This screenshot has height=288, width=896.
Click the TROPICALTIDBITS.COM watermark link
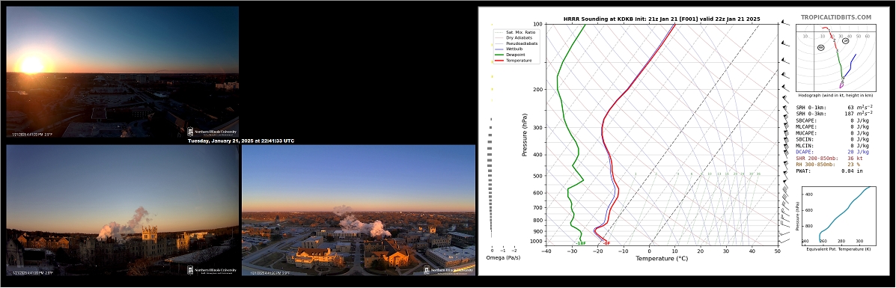click(836, 18)
